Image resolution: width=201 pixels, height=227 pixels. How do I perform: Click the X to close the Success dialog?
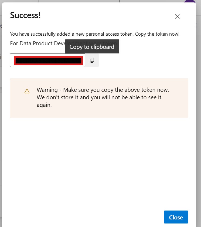point(177,16)
